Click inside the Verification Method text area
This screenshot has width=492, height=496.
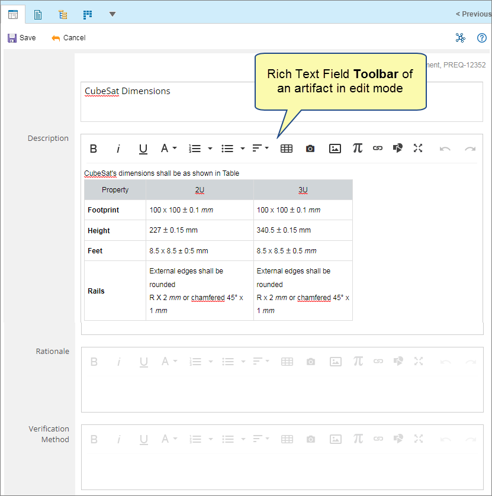pyautogui.click(x=282, y=471)
